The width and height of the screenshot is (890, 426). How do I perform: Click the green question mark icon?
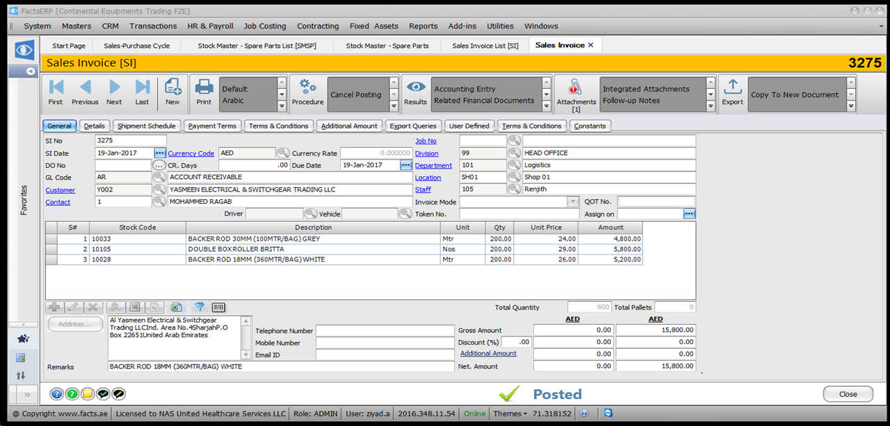click(72, 394)
